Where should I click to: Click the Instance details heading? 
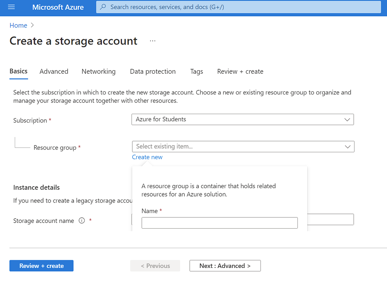(37, 187)
